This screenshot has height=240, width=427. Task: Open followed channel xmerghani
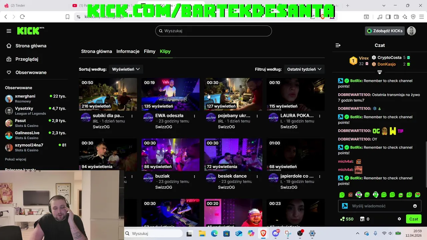coord(35,98)
